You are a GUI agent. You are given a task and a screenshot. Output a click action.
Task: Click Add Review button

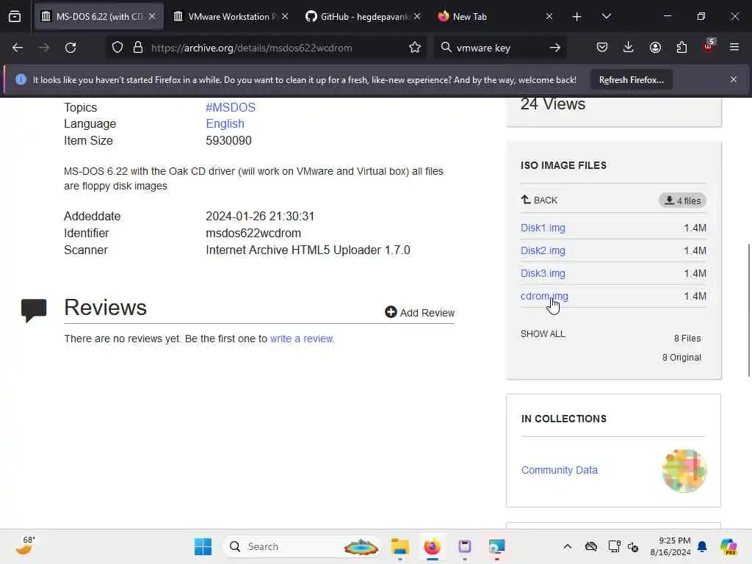coord(419,313)
